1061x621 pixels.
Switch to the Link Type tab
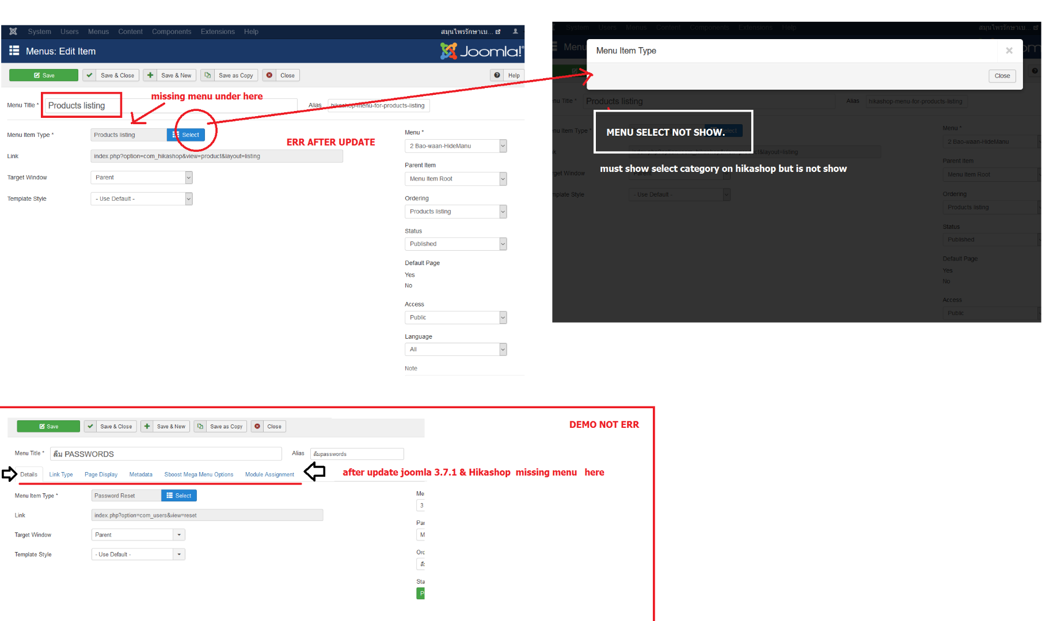(61, 474)
